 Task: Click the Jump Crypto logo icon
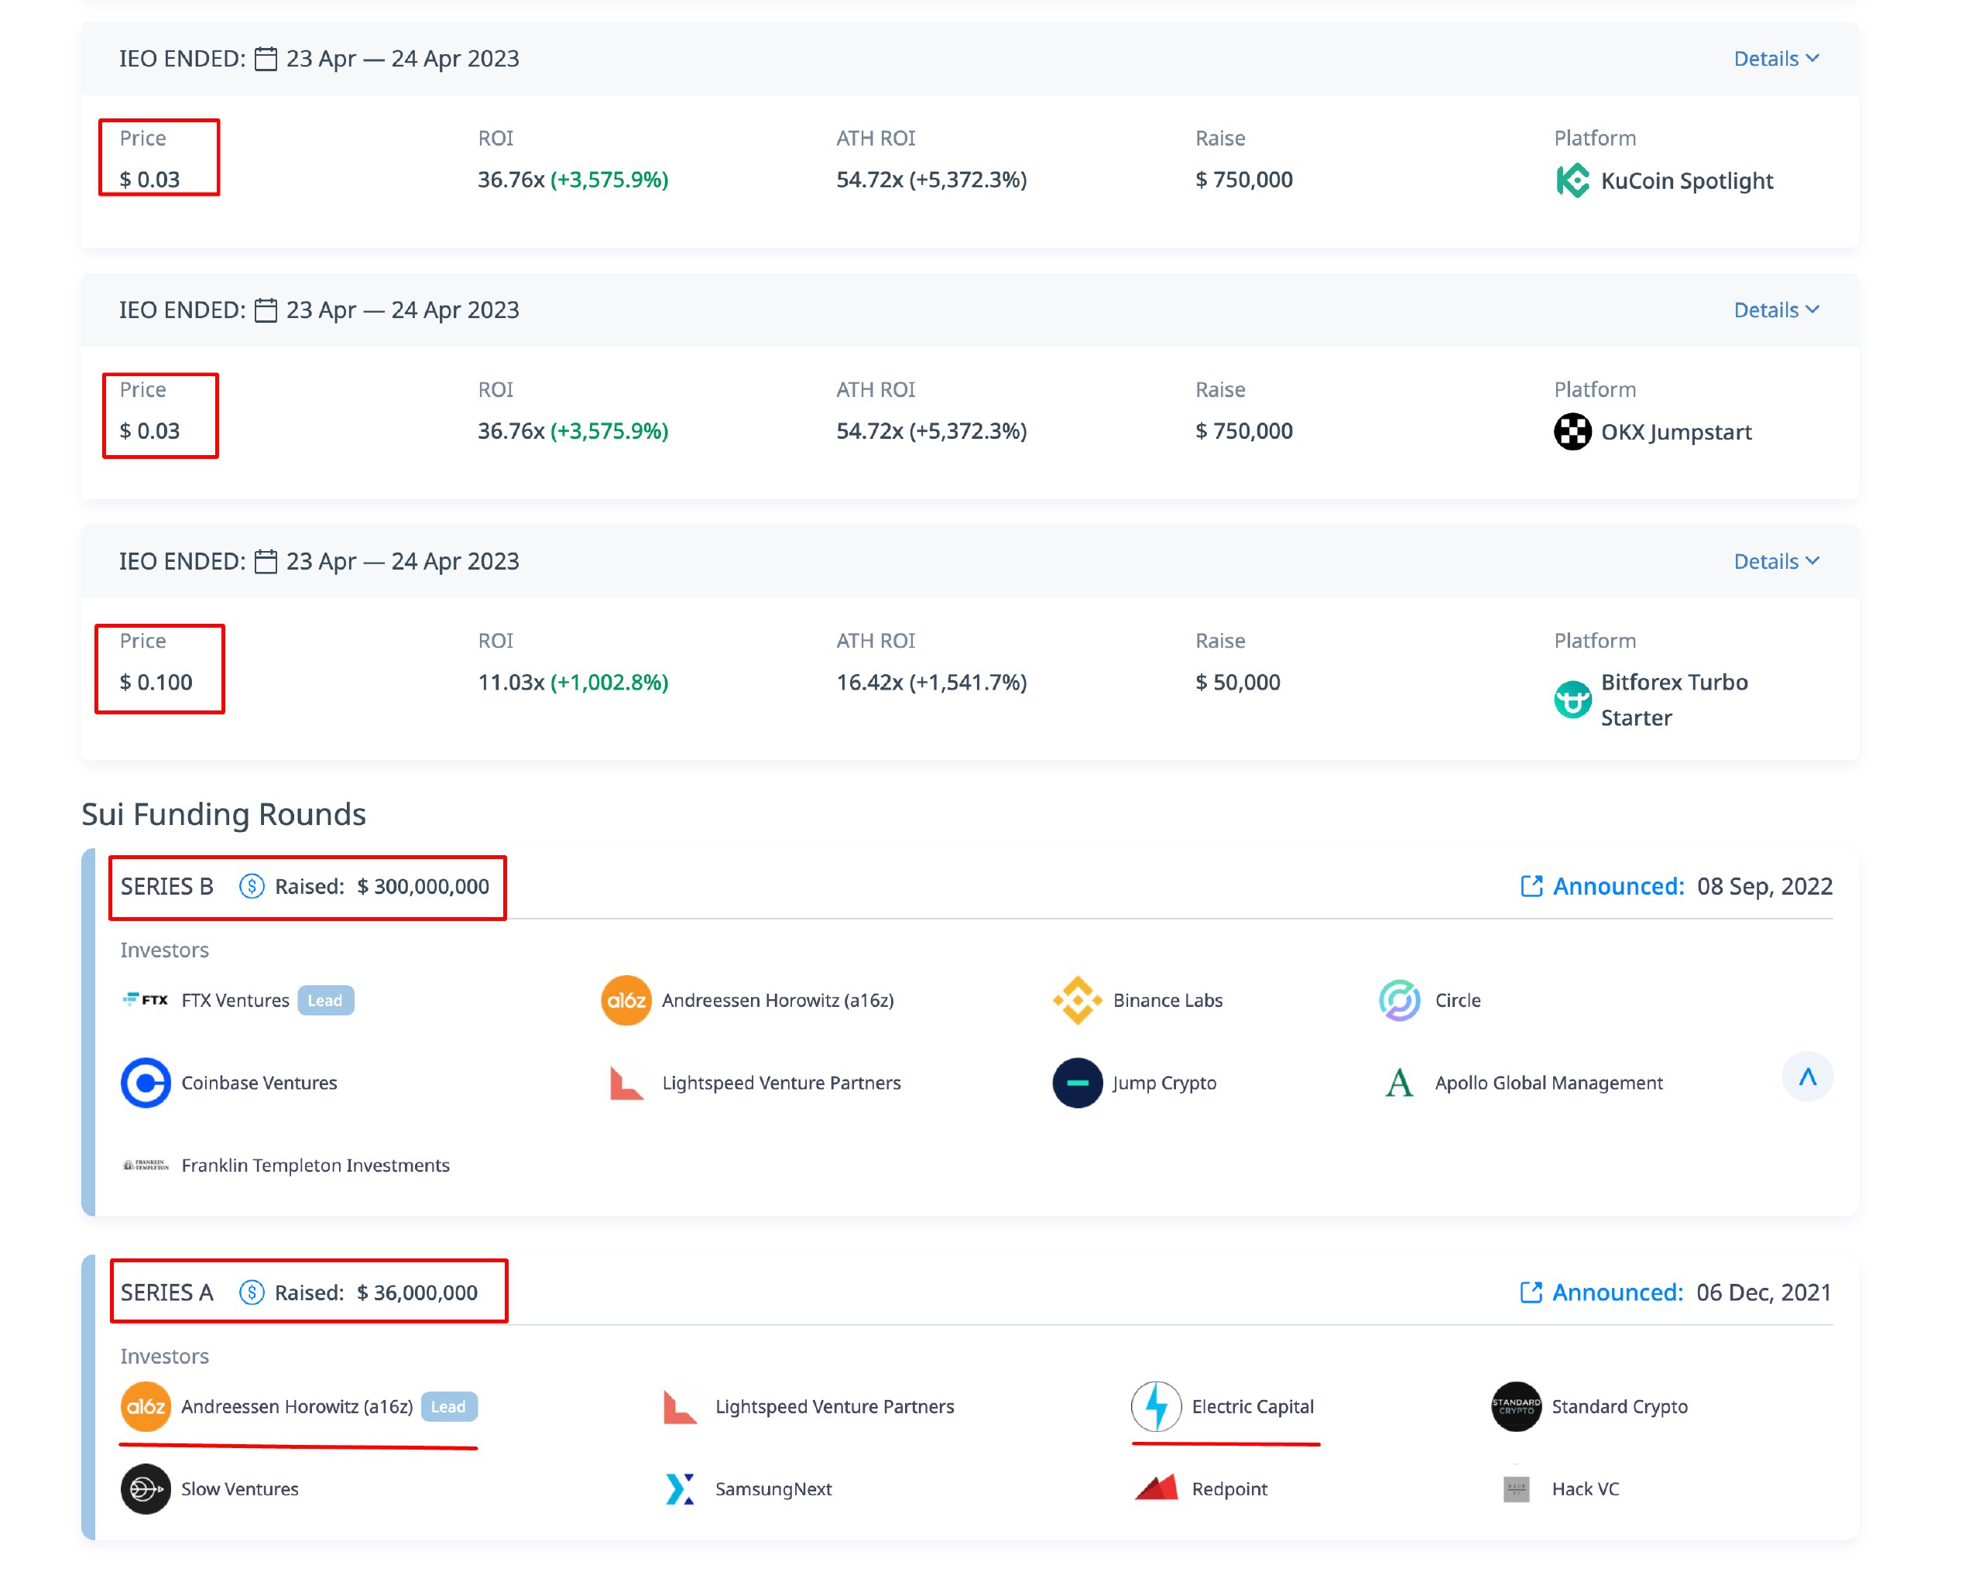pos(1078,1082)
